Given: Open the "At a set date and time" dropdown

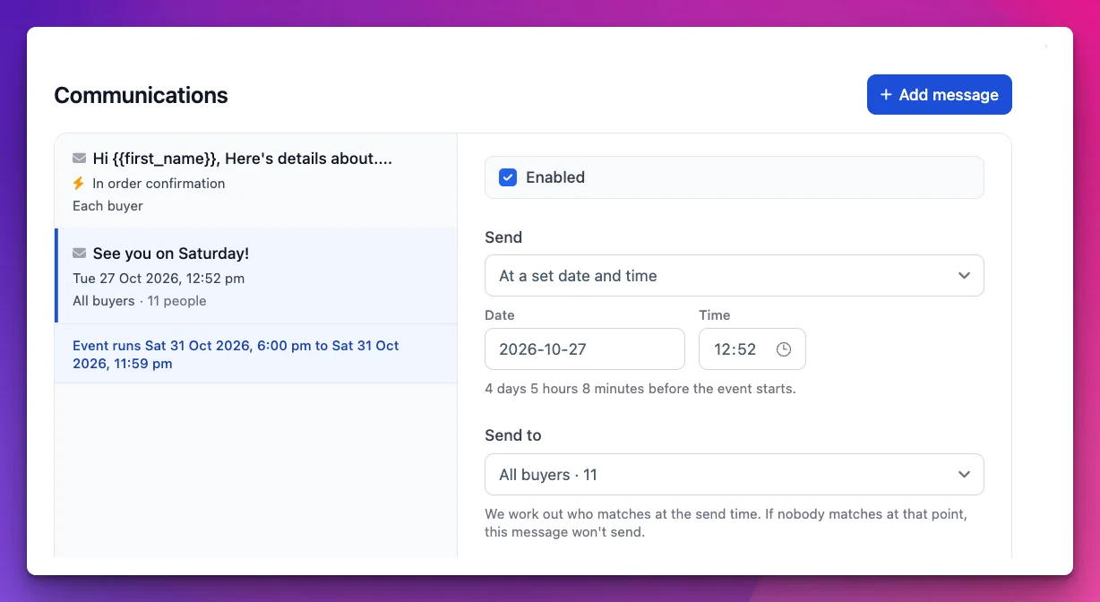Looking at the screenshot, I should coord(735,276).
